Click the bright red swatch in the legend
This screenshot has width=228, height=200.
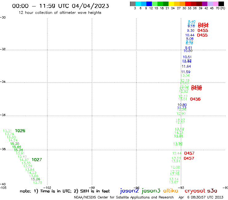coord(188,4)
